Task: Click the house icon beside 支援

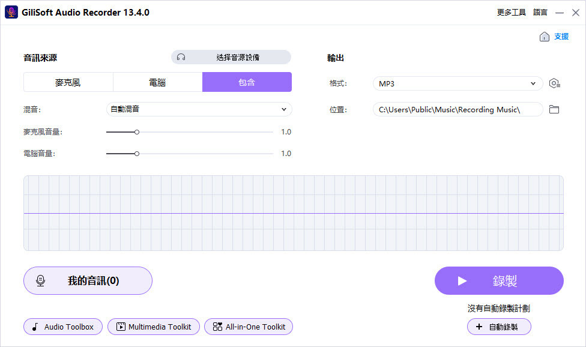Action: [544, 37]
